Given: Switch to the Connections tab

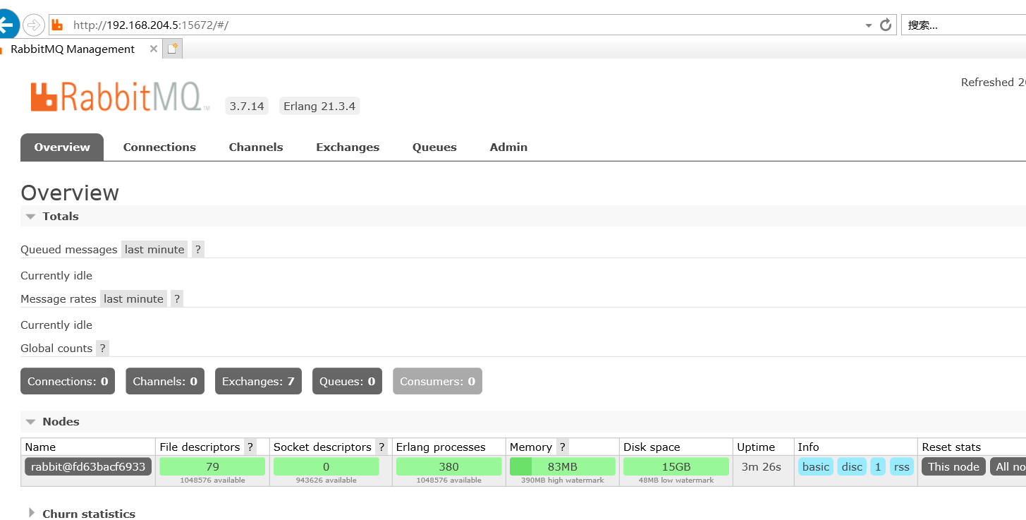Looking at the screenshot, I should (x=159, y=147).
